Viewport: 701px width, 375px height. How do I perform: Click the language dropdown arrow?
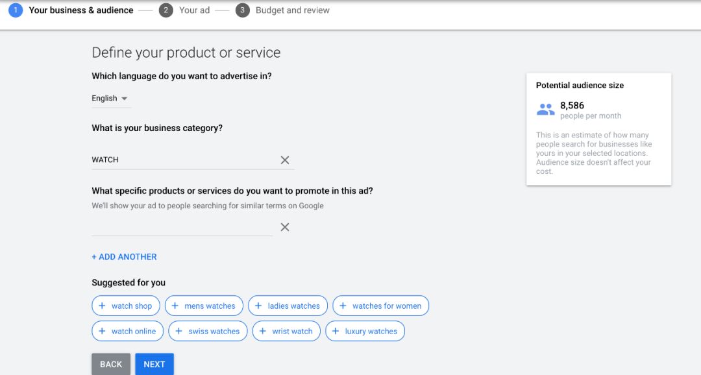click(124, 99)
